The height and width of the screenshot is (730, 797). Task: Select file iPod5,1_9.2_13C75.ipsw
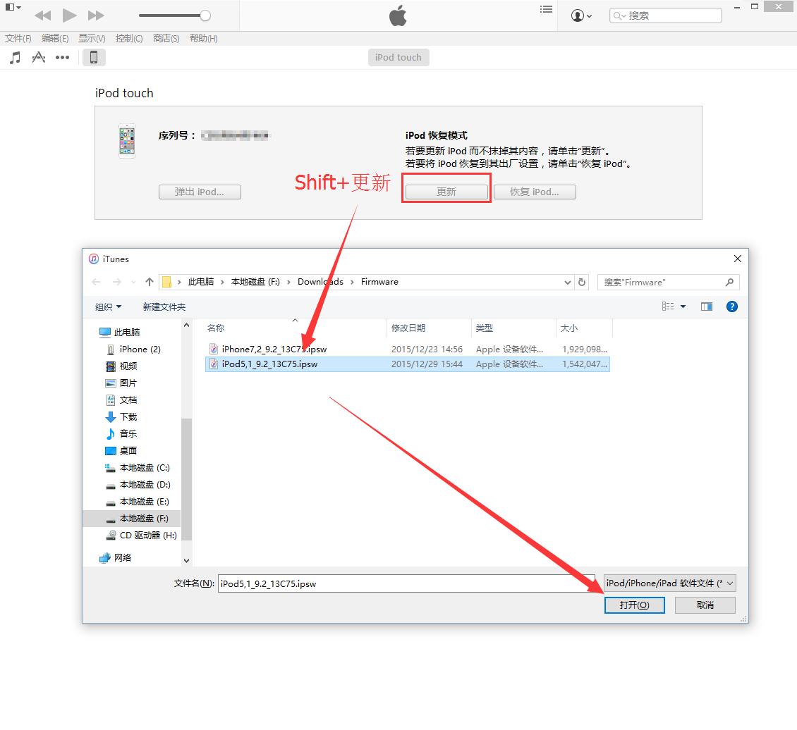coord(408,364)
